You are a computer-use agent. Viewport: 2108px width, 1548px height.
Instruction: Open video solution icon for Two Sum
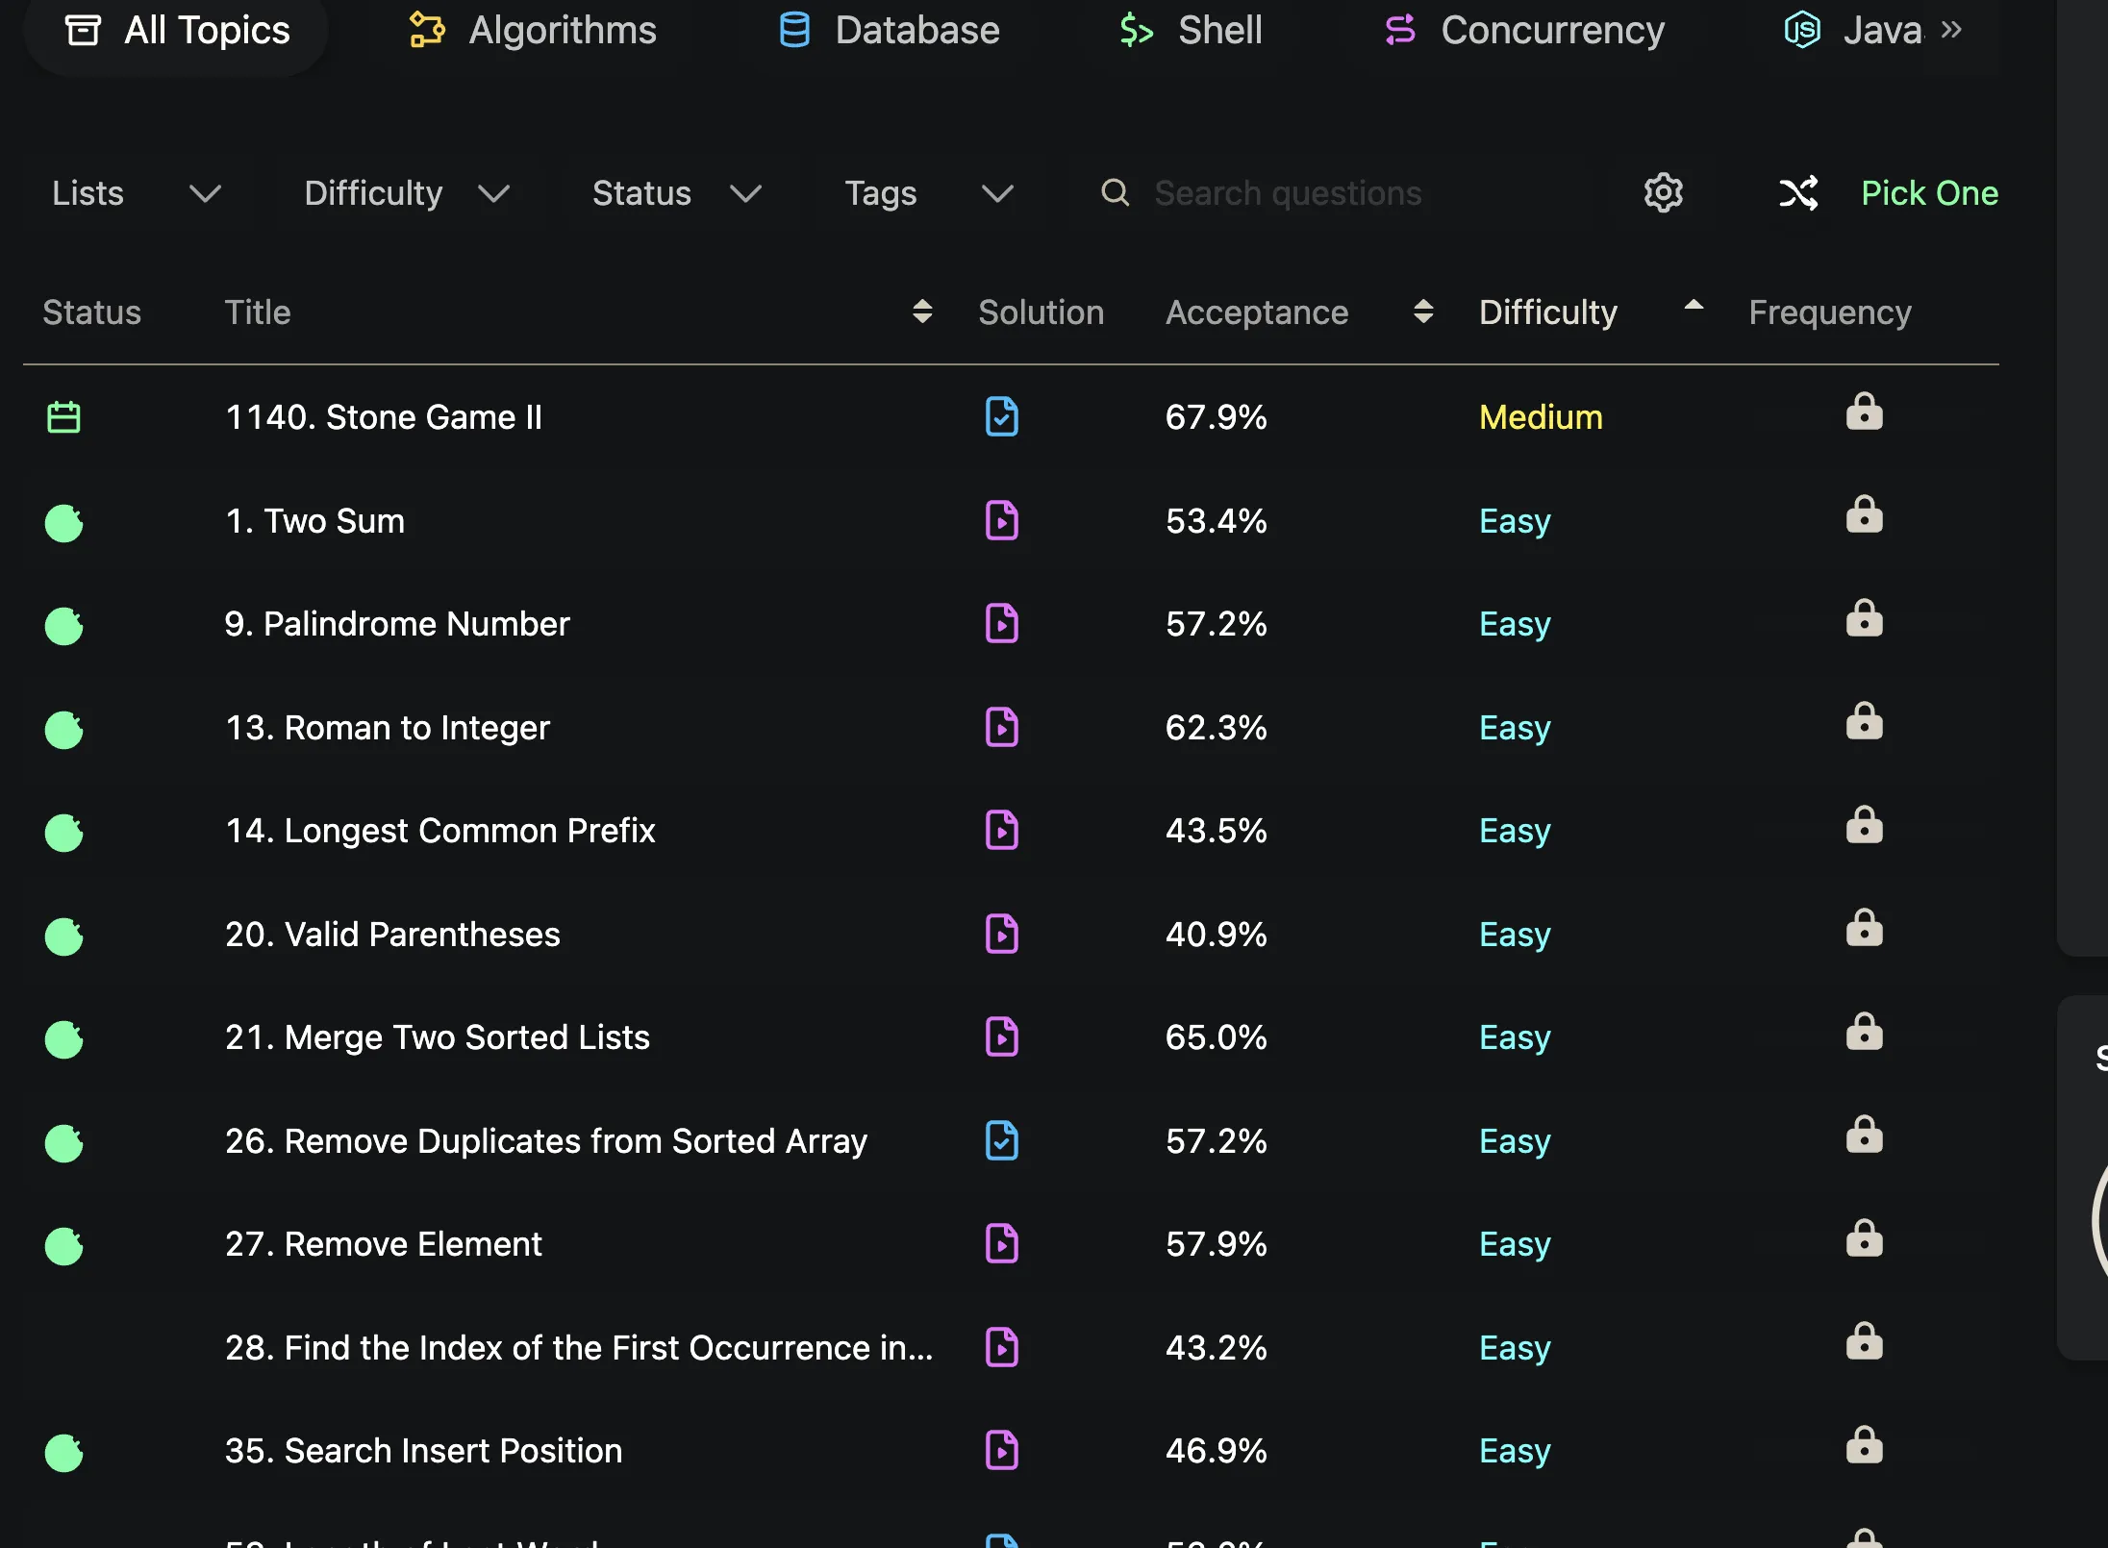(1002, 521)
